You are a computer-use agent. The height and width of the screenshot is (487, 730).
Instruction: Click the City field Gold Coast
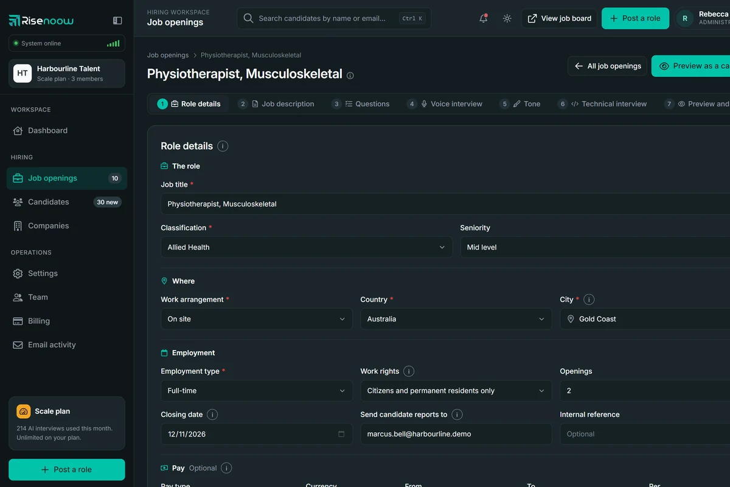pyautogui.click(x=645, y=319)
